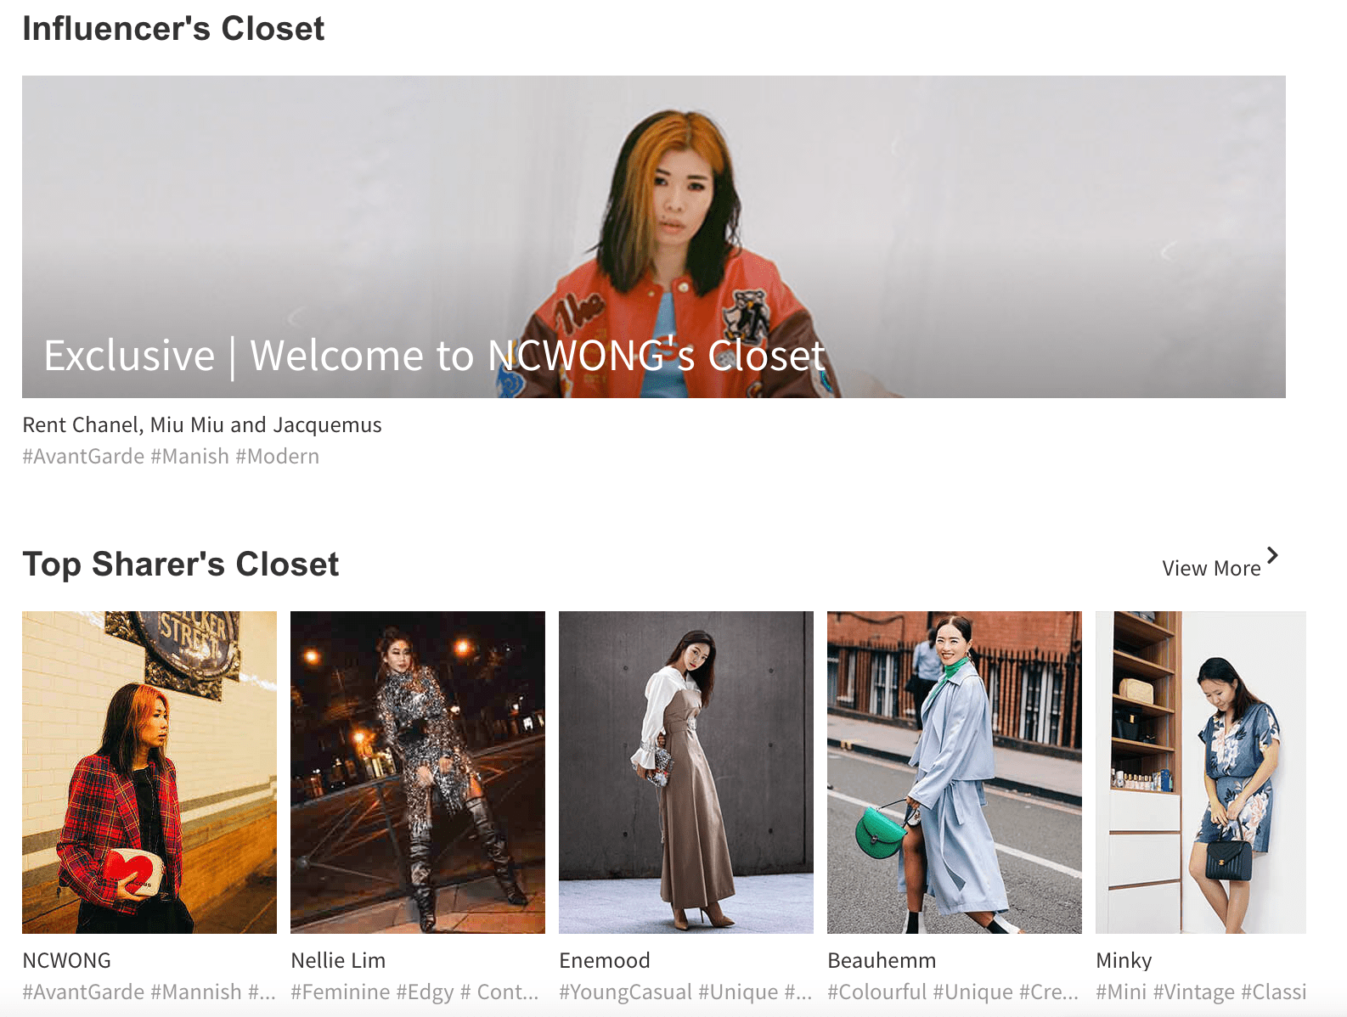Click the NCWONG sharer name
The image size is (1347, 1017).
67,960
